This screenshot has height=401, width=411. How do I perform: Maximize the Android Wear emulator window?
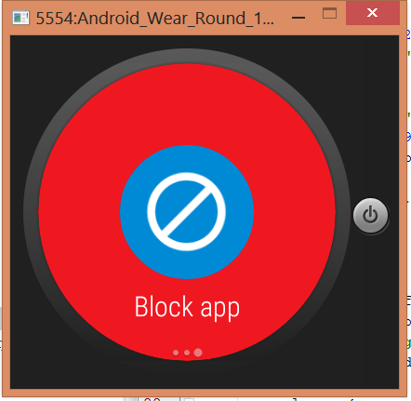(x=329, y=14)
